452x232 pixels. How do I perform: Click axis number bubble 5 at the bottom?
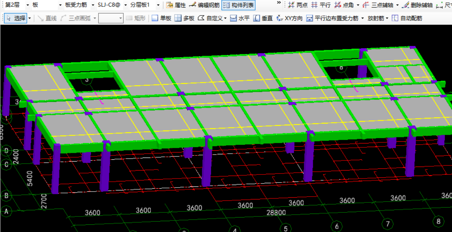(286, 228)
